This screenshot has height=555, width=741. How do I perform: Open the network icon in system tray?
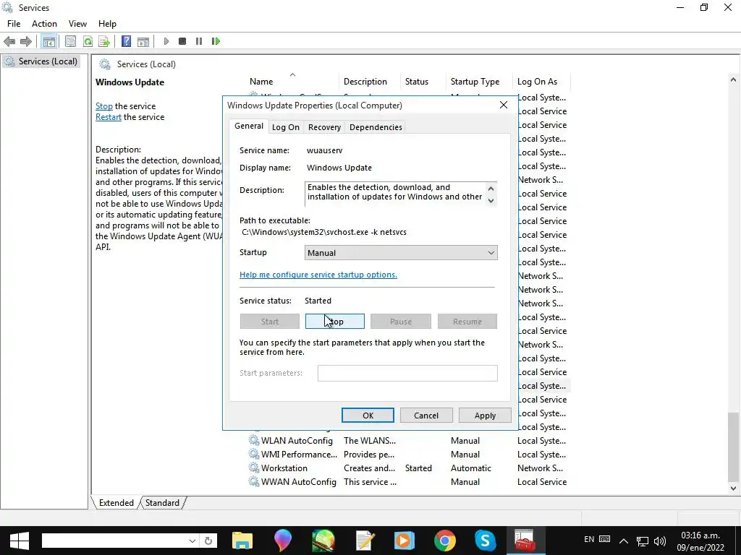[x=643, y=541]
